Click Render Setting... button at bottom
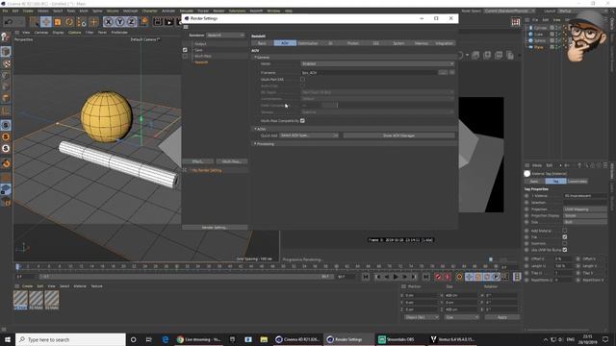The image size is (616, 346). pyautogui.click(x=215, y=228)
